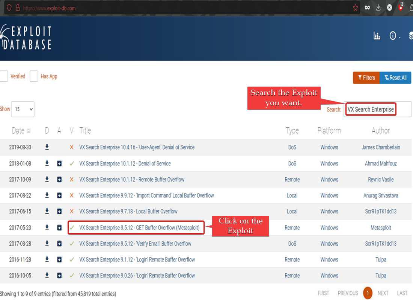Sort by the V verified column header
The height and width of the screenshot is (300, 413).
(71, 130)
